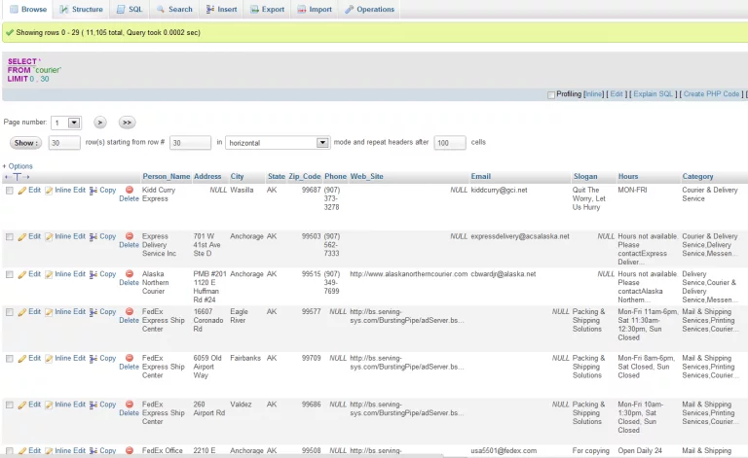Click the pencil Edit icon for Kidd Curry Express
748x458 pixels.
point(21,191)
